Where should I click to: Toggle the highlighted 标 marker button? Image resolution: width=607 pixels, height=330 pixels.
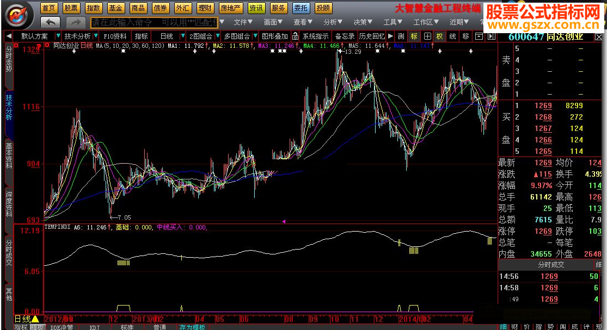pyautogui.click(x=414, y=36)
